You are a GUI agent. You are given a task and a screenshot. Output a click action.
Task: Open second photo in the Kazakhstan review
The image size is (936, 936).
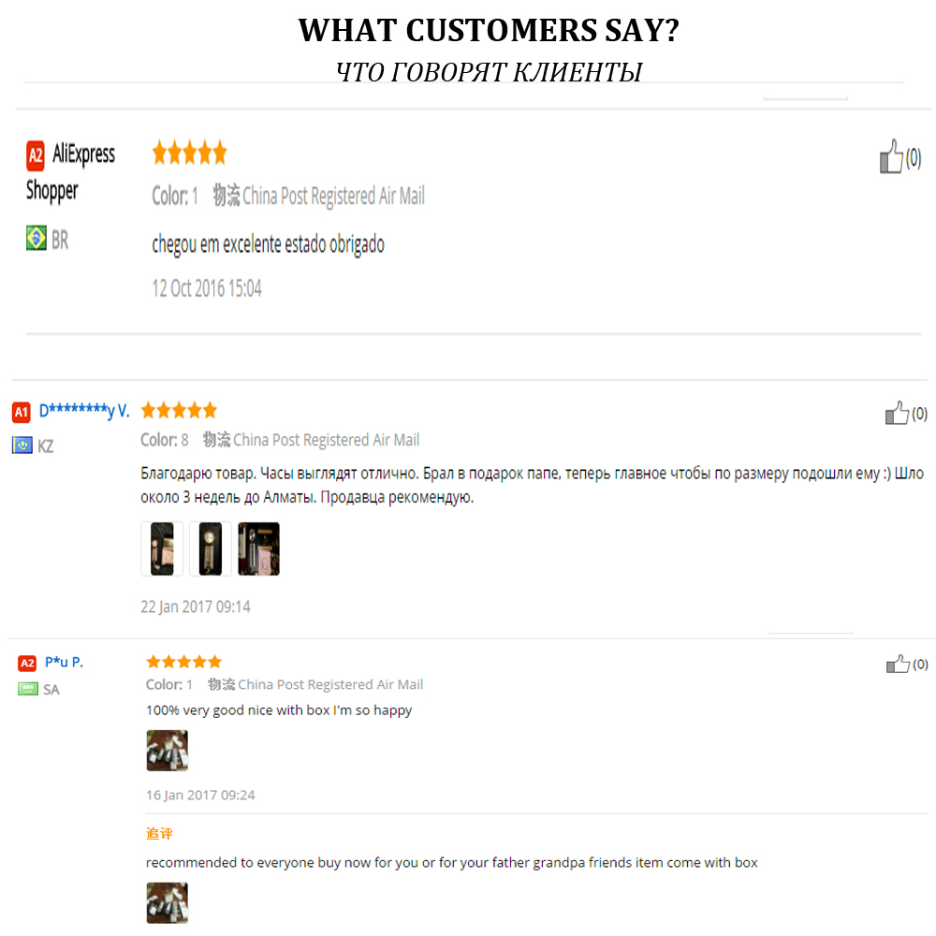211,548
